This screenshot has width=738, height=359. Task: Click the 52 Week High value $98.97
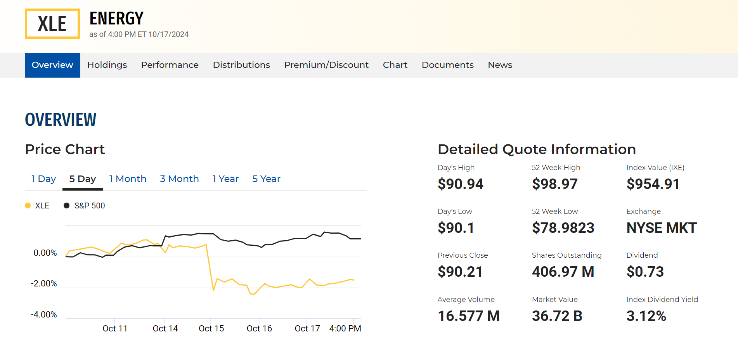[555, 184]
